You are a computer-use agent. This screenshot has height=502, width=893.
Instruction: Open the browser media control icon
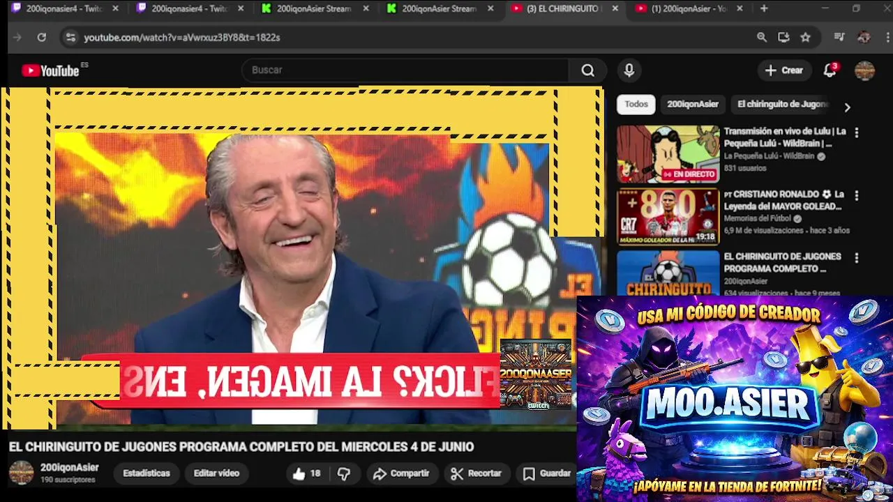pyautogui.click(x=839, y=38)
